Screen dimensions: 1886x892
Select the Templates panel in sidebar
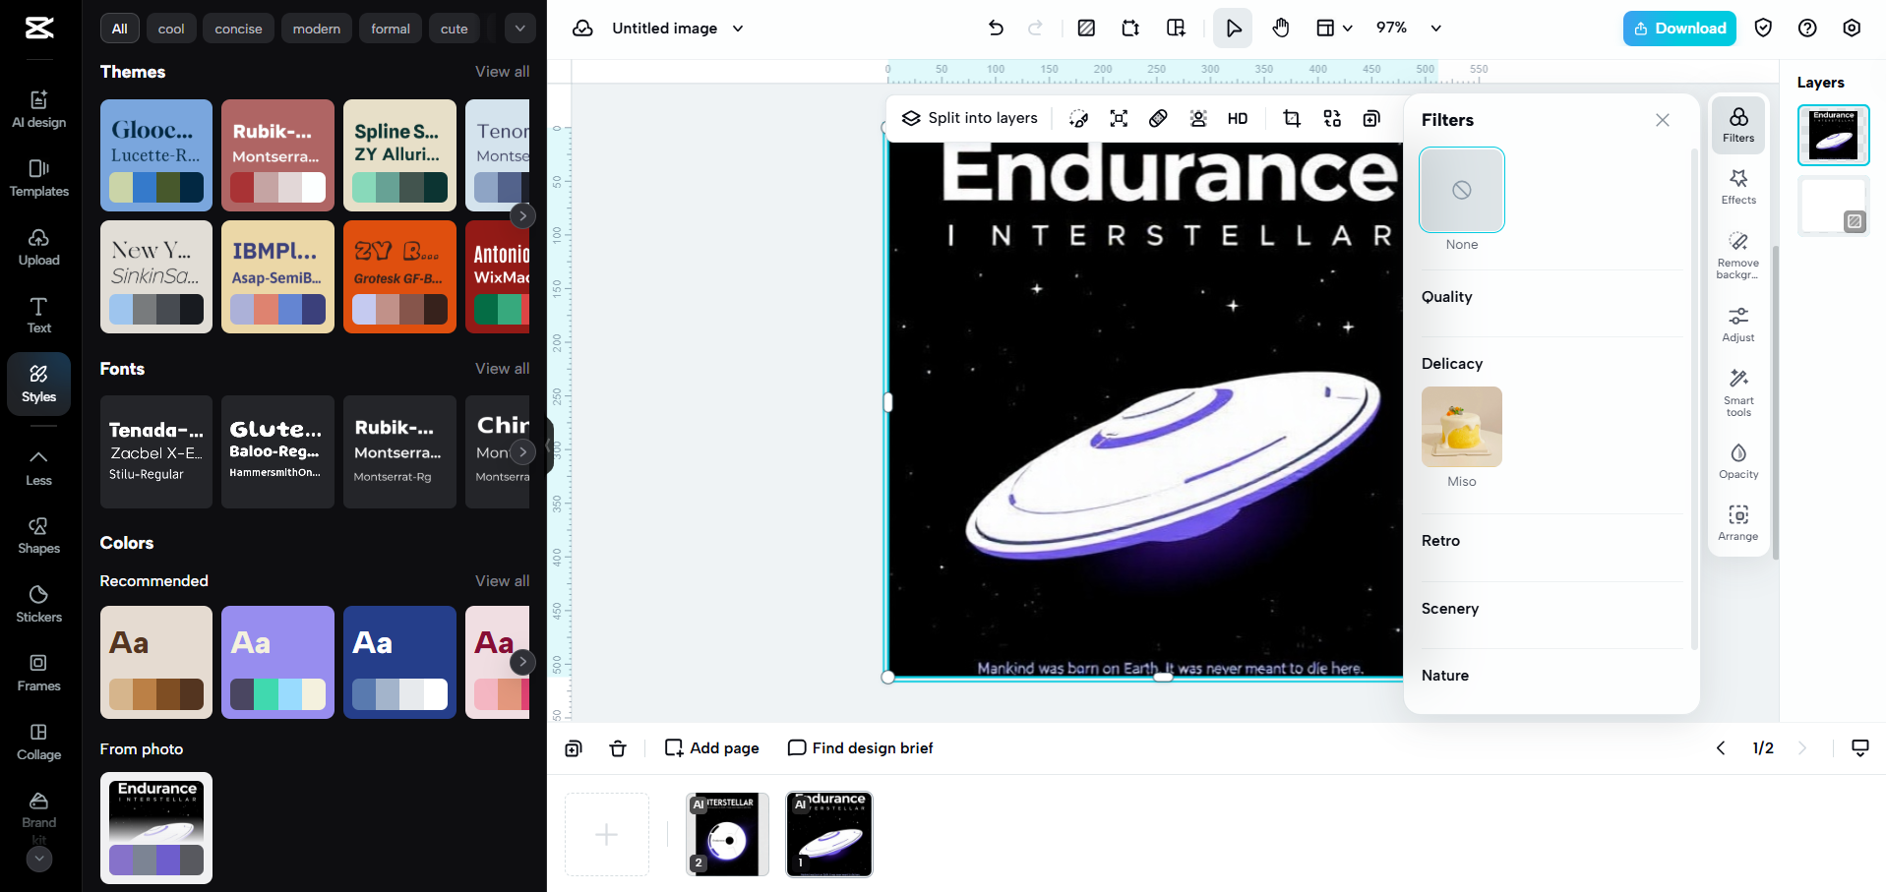38,178
